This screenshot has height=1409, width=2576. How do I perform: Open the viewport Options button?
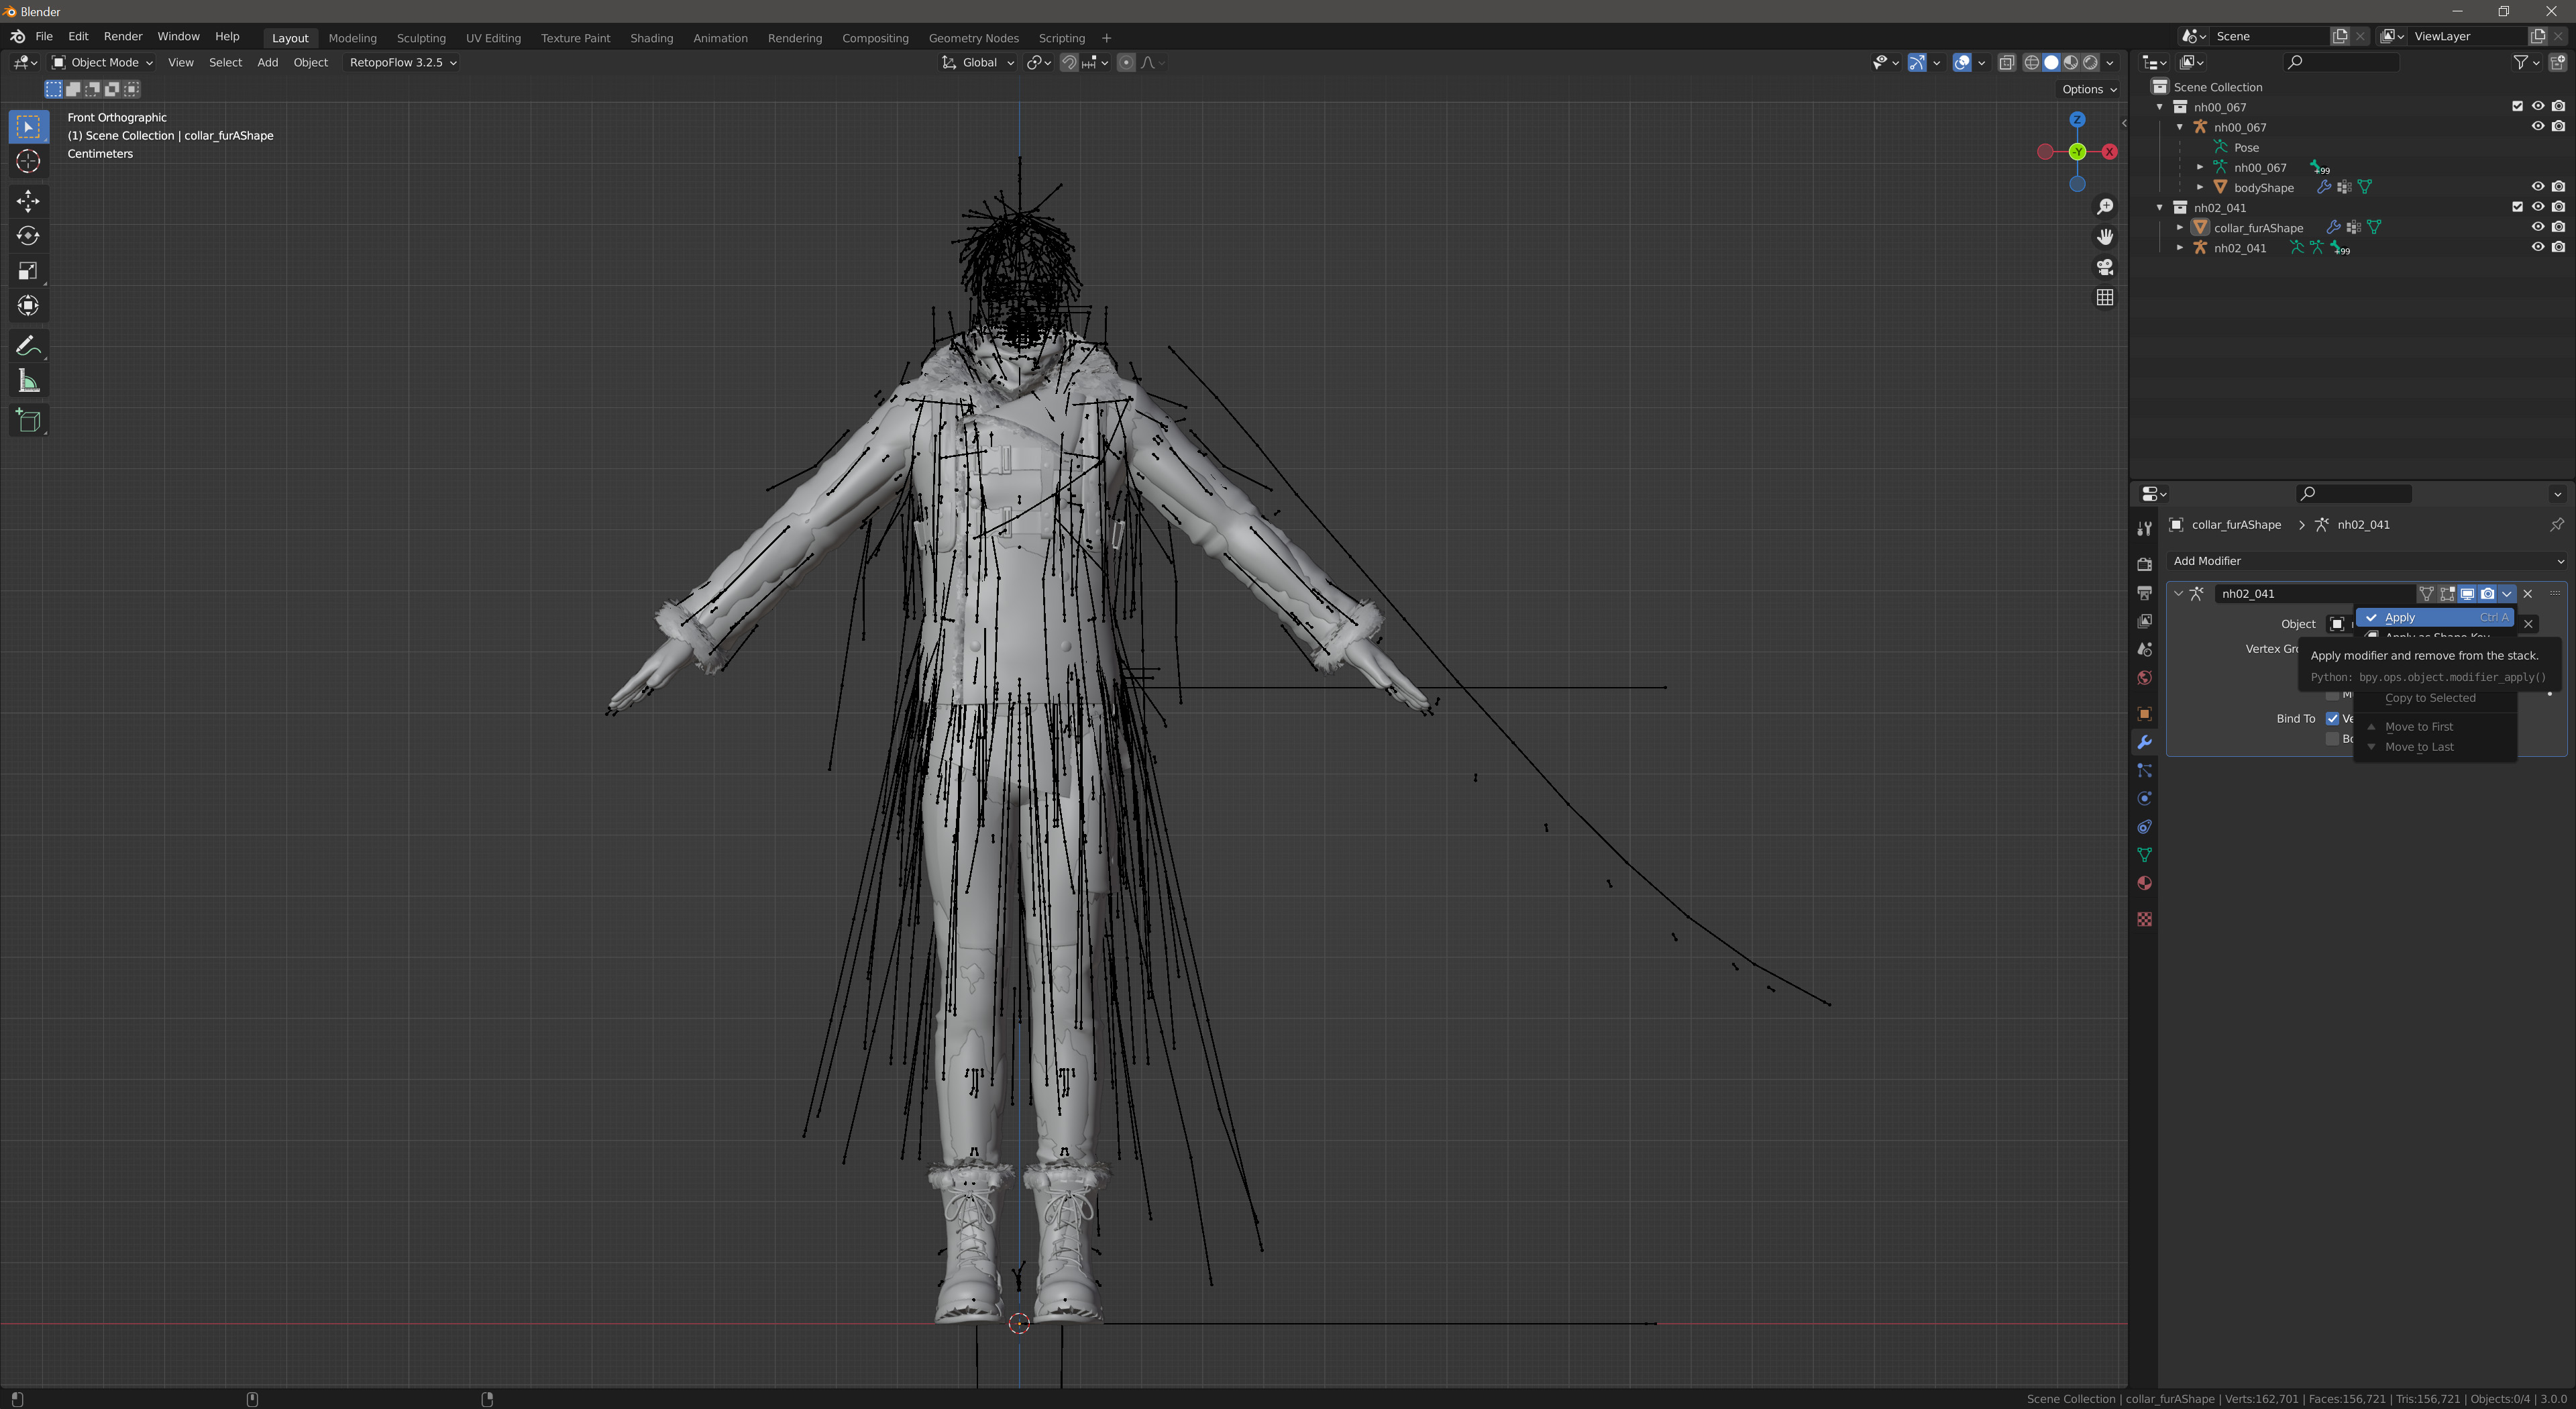tap(2088, 89)
